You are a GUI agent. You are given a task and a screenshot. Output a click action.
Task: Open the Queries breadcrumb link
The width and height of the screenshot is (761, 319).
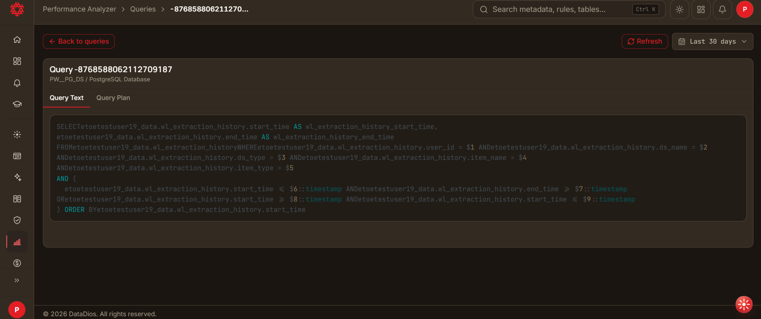click(143, 9)
